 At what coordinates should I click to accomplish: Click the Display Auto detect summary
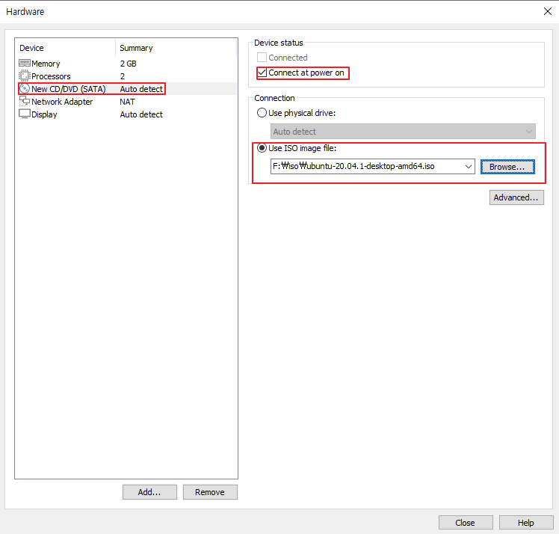141,114
